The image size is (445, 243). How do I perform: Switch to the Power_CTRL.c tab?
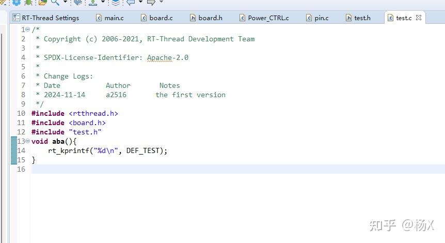pos(264,18)
